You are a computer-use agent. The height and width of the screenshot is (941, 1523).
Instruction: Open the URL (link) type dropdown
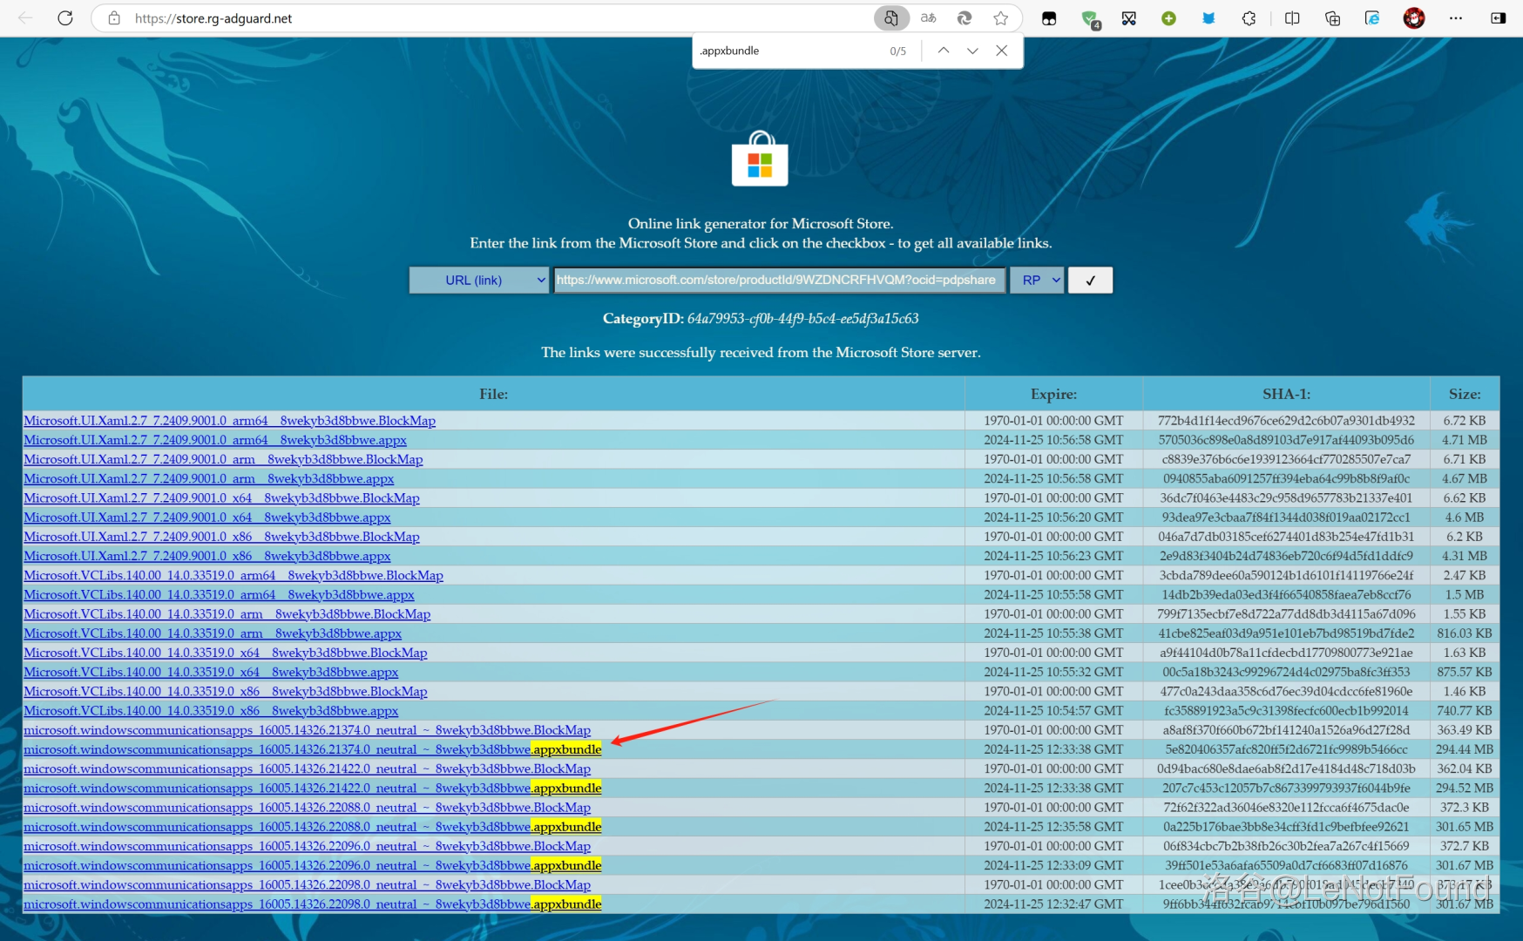pos(478,281)
